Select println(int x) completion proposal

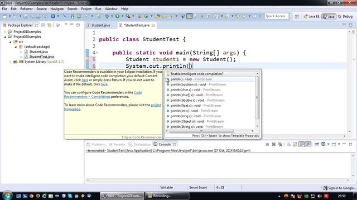click(x=195, y=111)
